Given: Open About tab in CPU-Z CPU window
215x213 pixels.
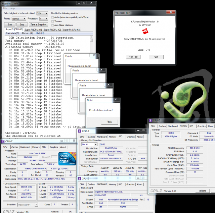Looking at the screenshot, I should pyautogui.click(x=63, y=147).
